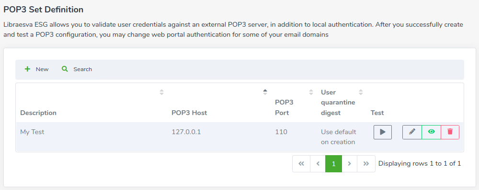Click the Description column header

38,113
